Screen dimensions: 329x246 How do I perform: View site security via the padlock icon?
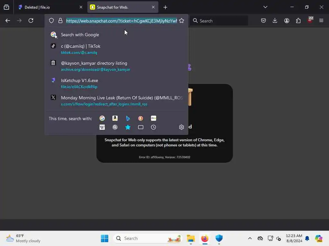point(60,20)
